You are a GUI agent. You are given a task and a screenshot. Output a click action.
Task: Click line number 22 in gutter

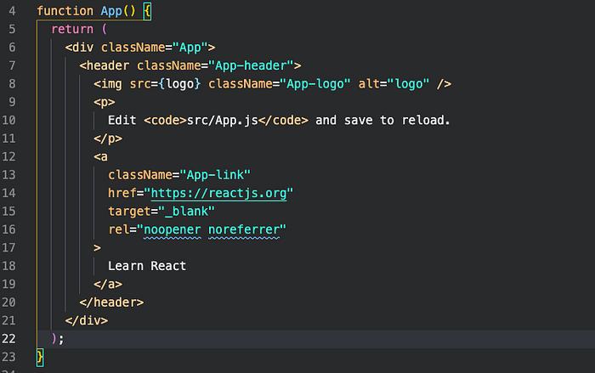[x=8, y=338]
